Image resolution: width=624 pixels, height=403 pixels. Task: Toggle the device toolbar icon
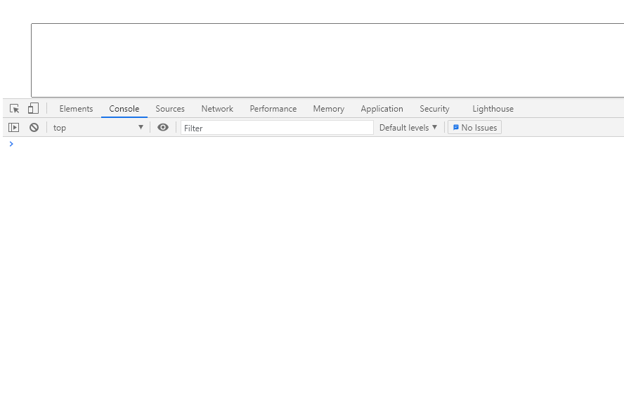33,109
